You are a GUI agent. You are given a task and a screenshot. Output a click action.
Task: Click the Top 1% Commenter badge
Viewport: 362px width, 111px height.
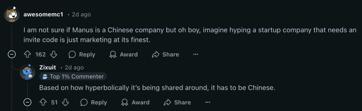[x=73, y=77]
